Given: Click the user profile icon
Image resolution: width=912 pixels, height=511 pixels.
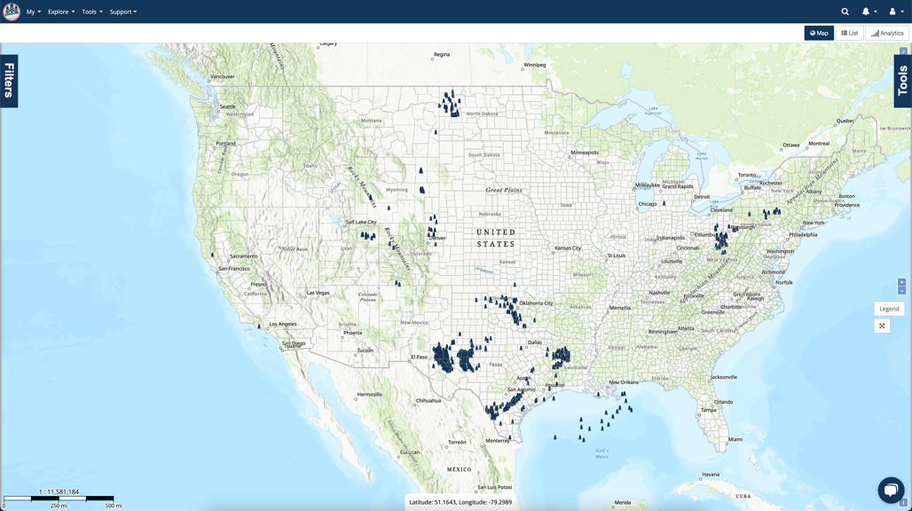Looking at the screenshot, I should coord(892,12).
